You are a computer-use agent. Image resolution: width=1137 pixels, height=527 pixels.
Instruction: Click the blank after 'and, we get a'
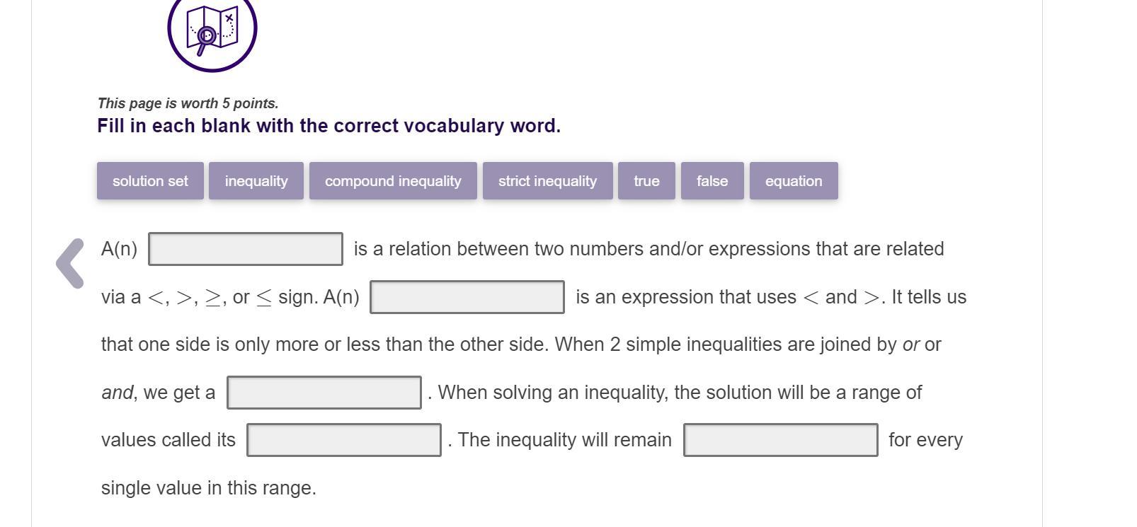324,393
